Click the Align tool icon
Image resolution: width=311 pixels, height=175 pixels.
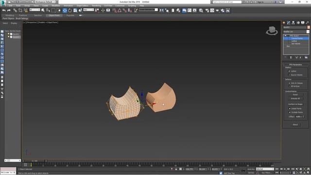tap(167, 10)
